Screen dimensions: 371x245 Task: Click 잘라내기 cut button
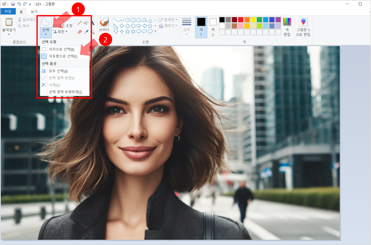click(26, 20)
